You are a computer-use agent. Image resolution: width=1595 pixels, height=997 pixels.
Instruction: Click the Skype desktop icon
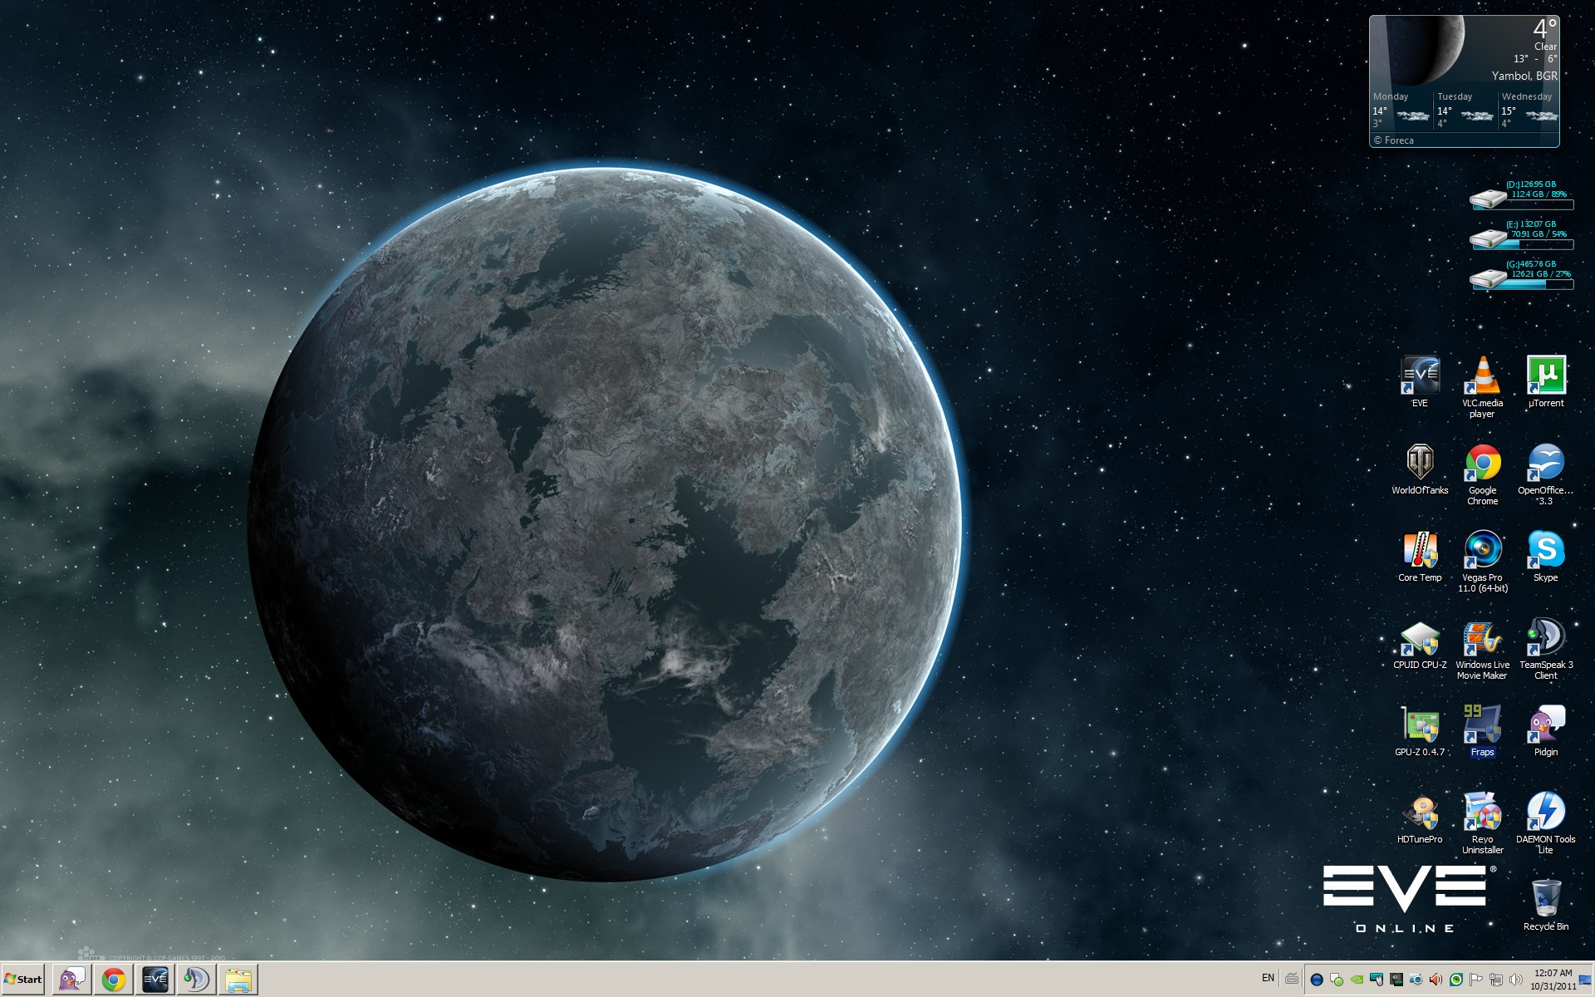coord(1545,551)
